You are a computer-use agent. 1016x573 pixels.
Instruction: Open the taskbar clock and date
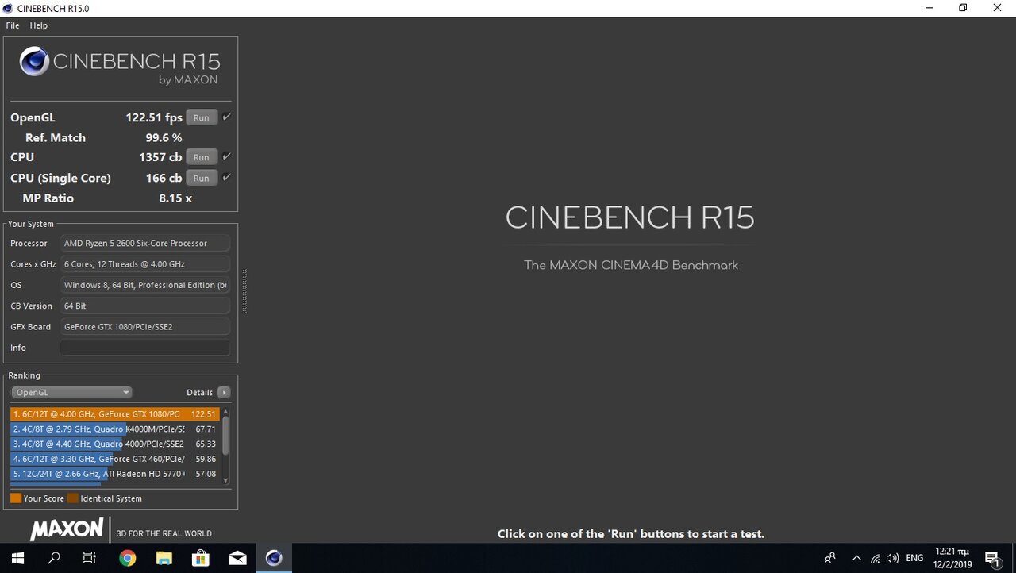[x=952, y=558]
